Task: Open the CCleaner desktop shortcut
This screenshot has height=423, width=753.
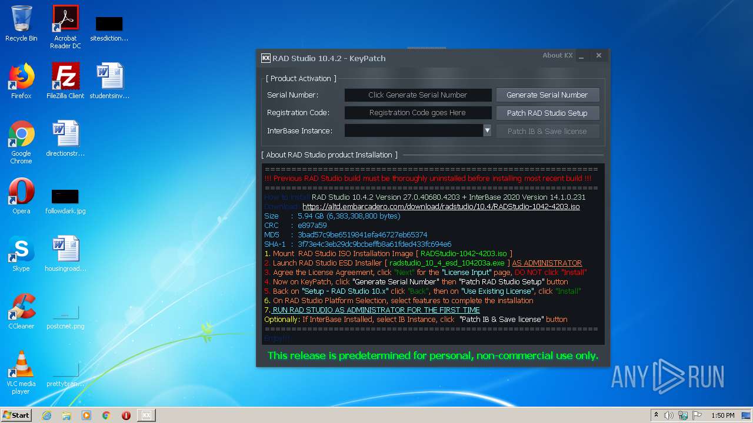Action: (21, 311)
